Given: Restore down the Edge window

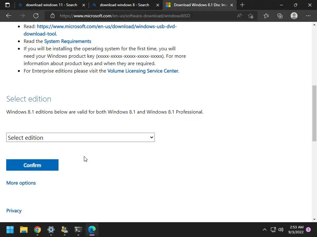Looking at the screenshot, I should tap(296, 5).
